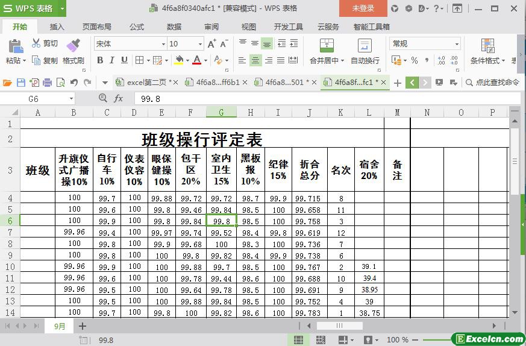
Task: Toggle Bold formatting
Action: [100, 60]
